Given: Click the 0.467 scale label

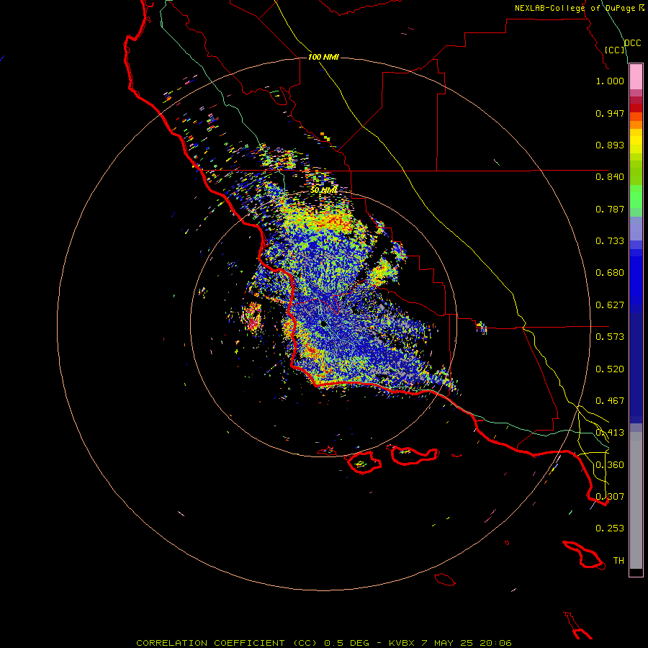Looking at the screenshot, I should (610, 401).
